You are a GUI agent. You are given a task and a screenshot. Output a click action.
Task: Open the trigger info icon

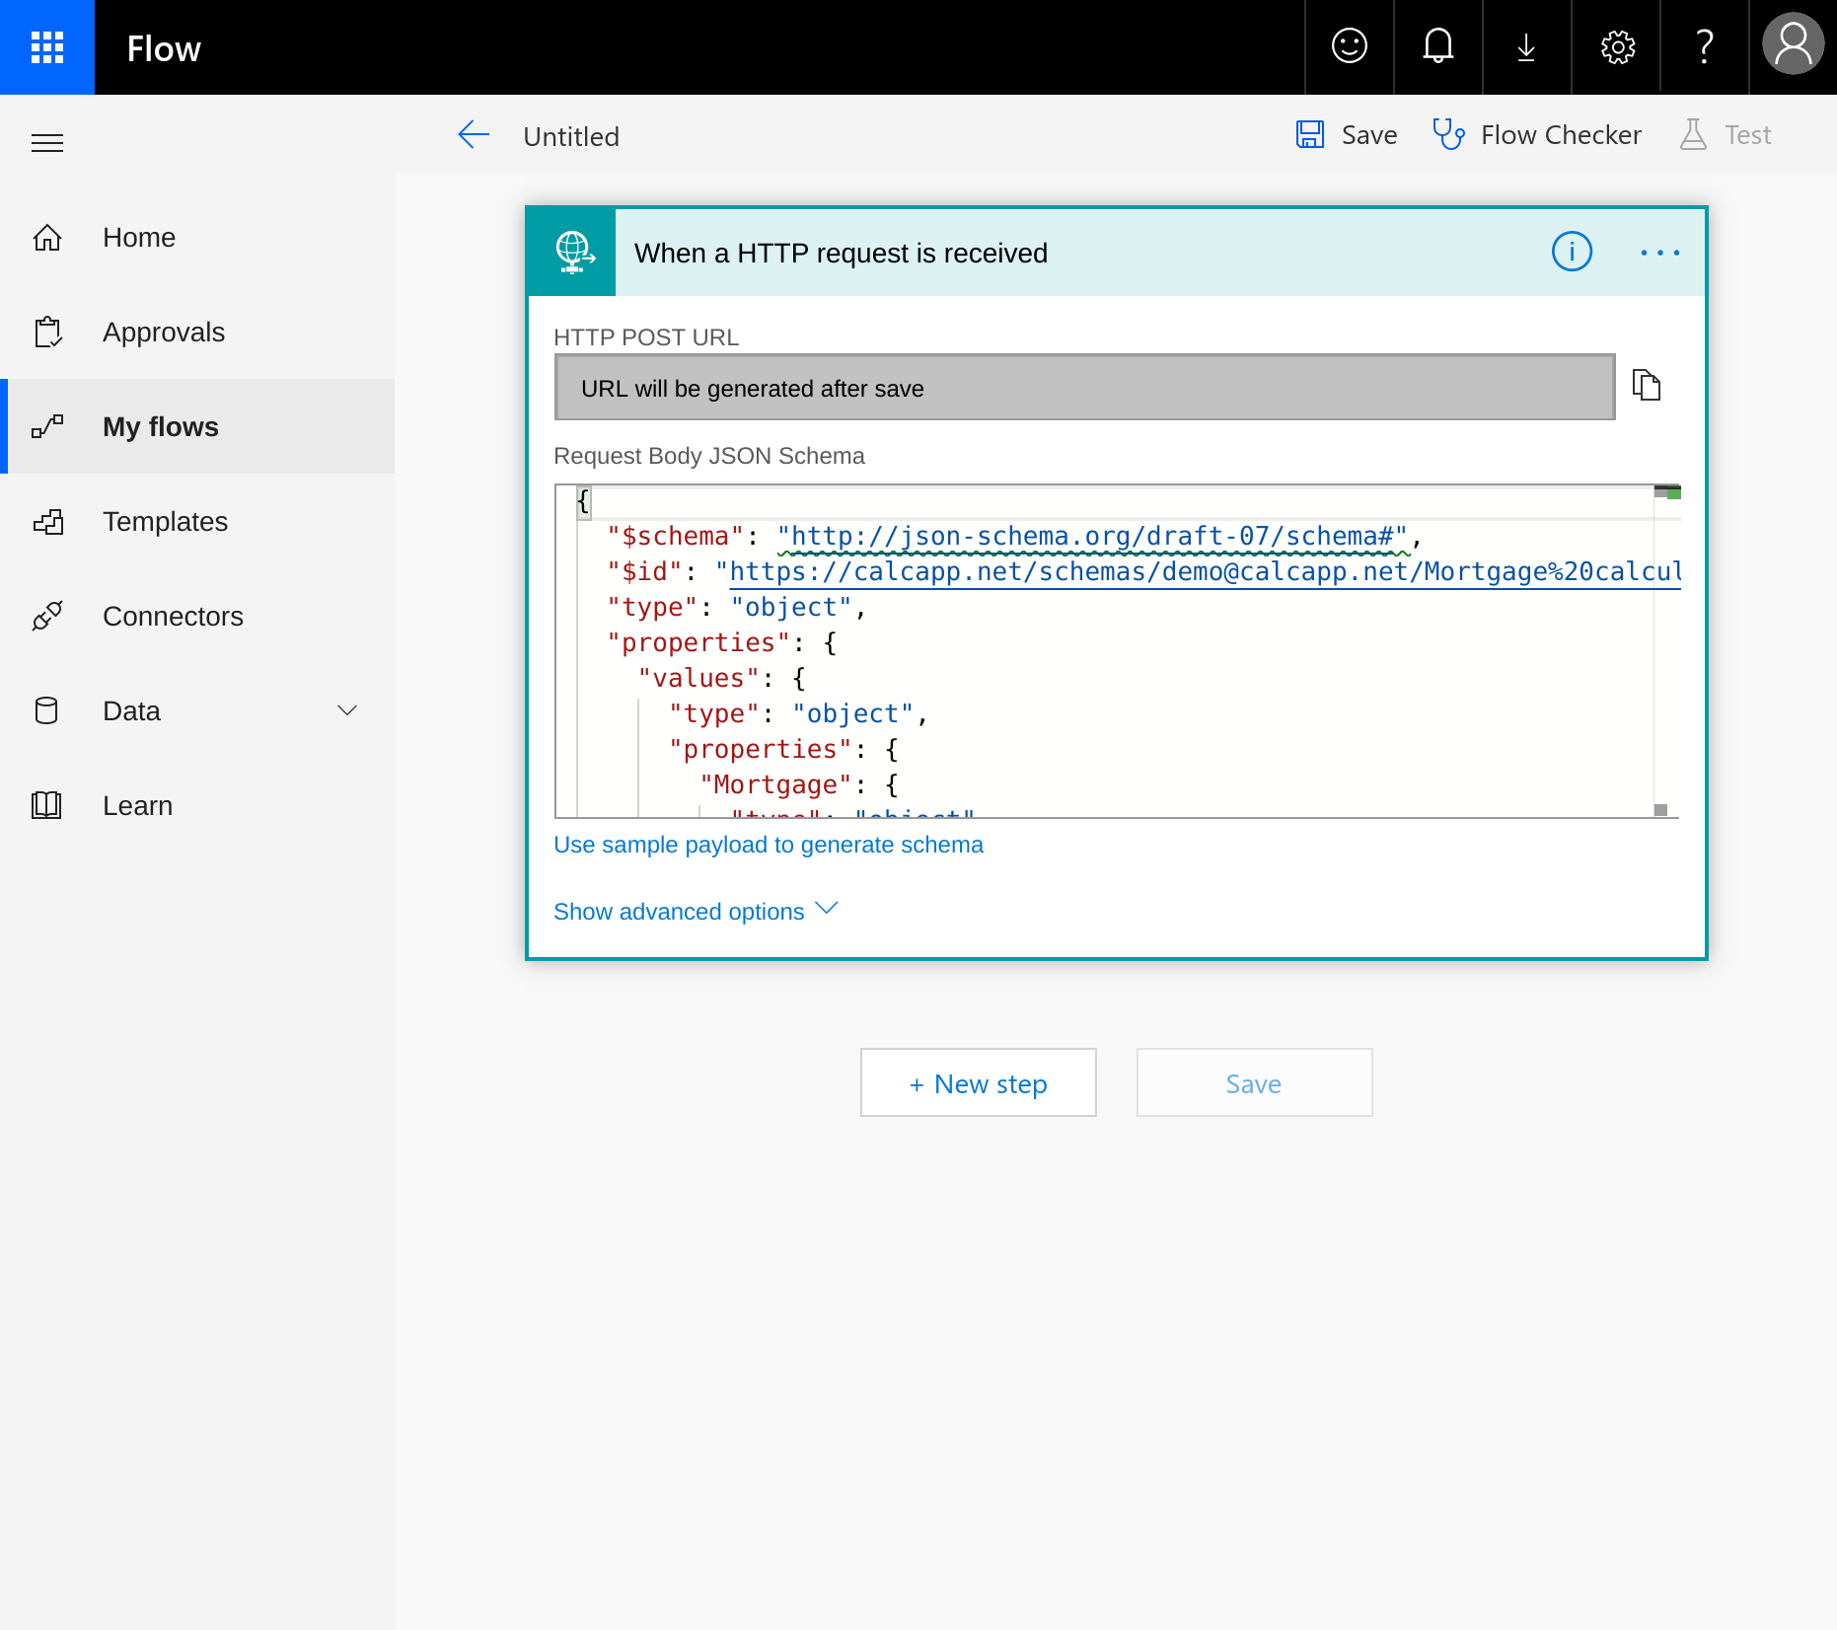tap(1572, 252)
